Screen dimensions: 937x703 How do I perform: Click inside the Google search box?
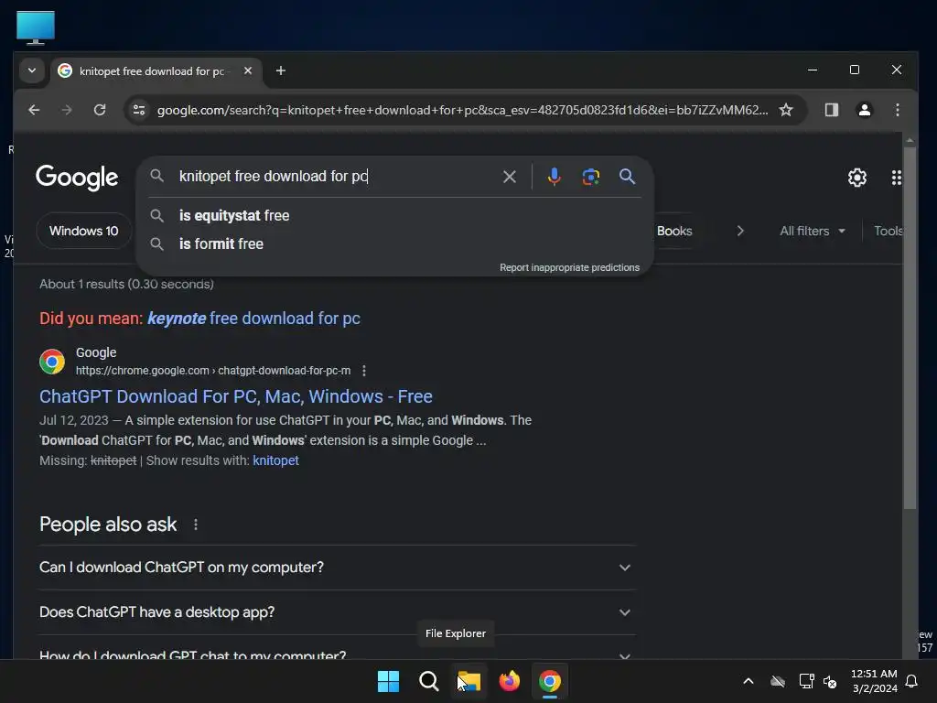[335, 177]
